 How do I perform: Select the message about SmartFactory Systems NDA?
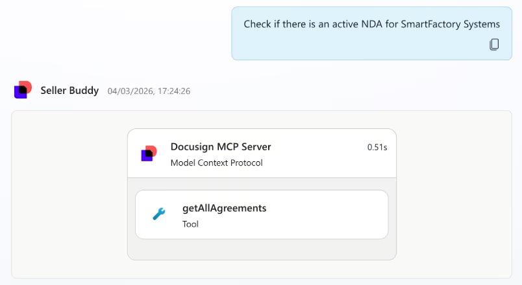(371, 24)
